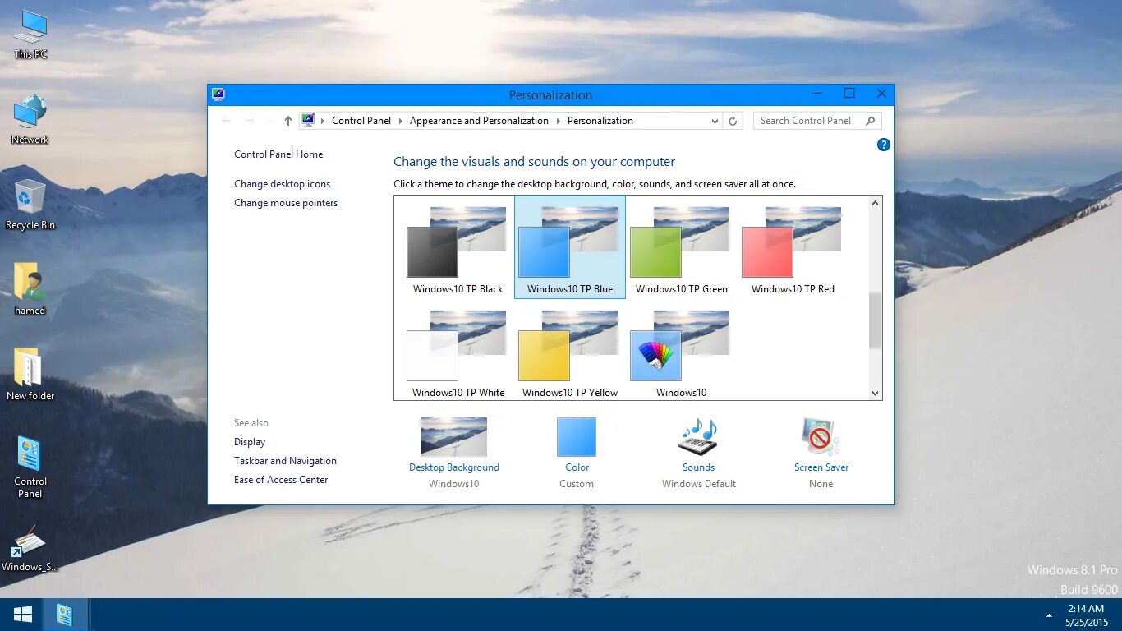The width and height of the screenshot is (1122, 631).
Task: Select the Windows10 TP White theme
Action: 458,352
